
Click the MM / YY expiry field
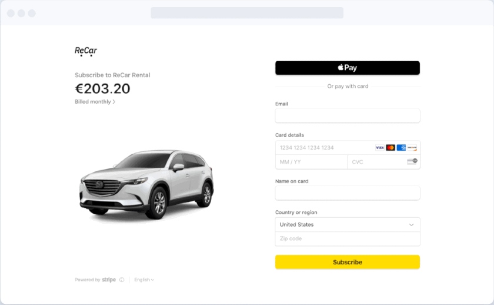312,162
